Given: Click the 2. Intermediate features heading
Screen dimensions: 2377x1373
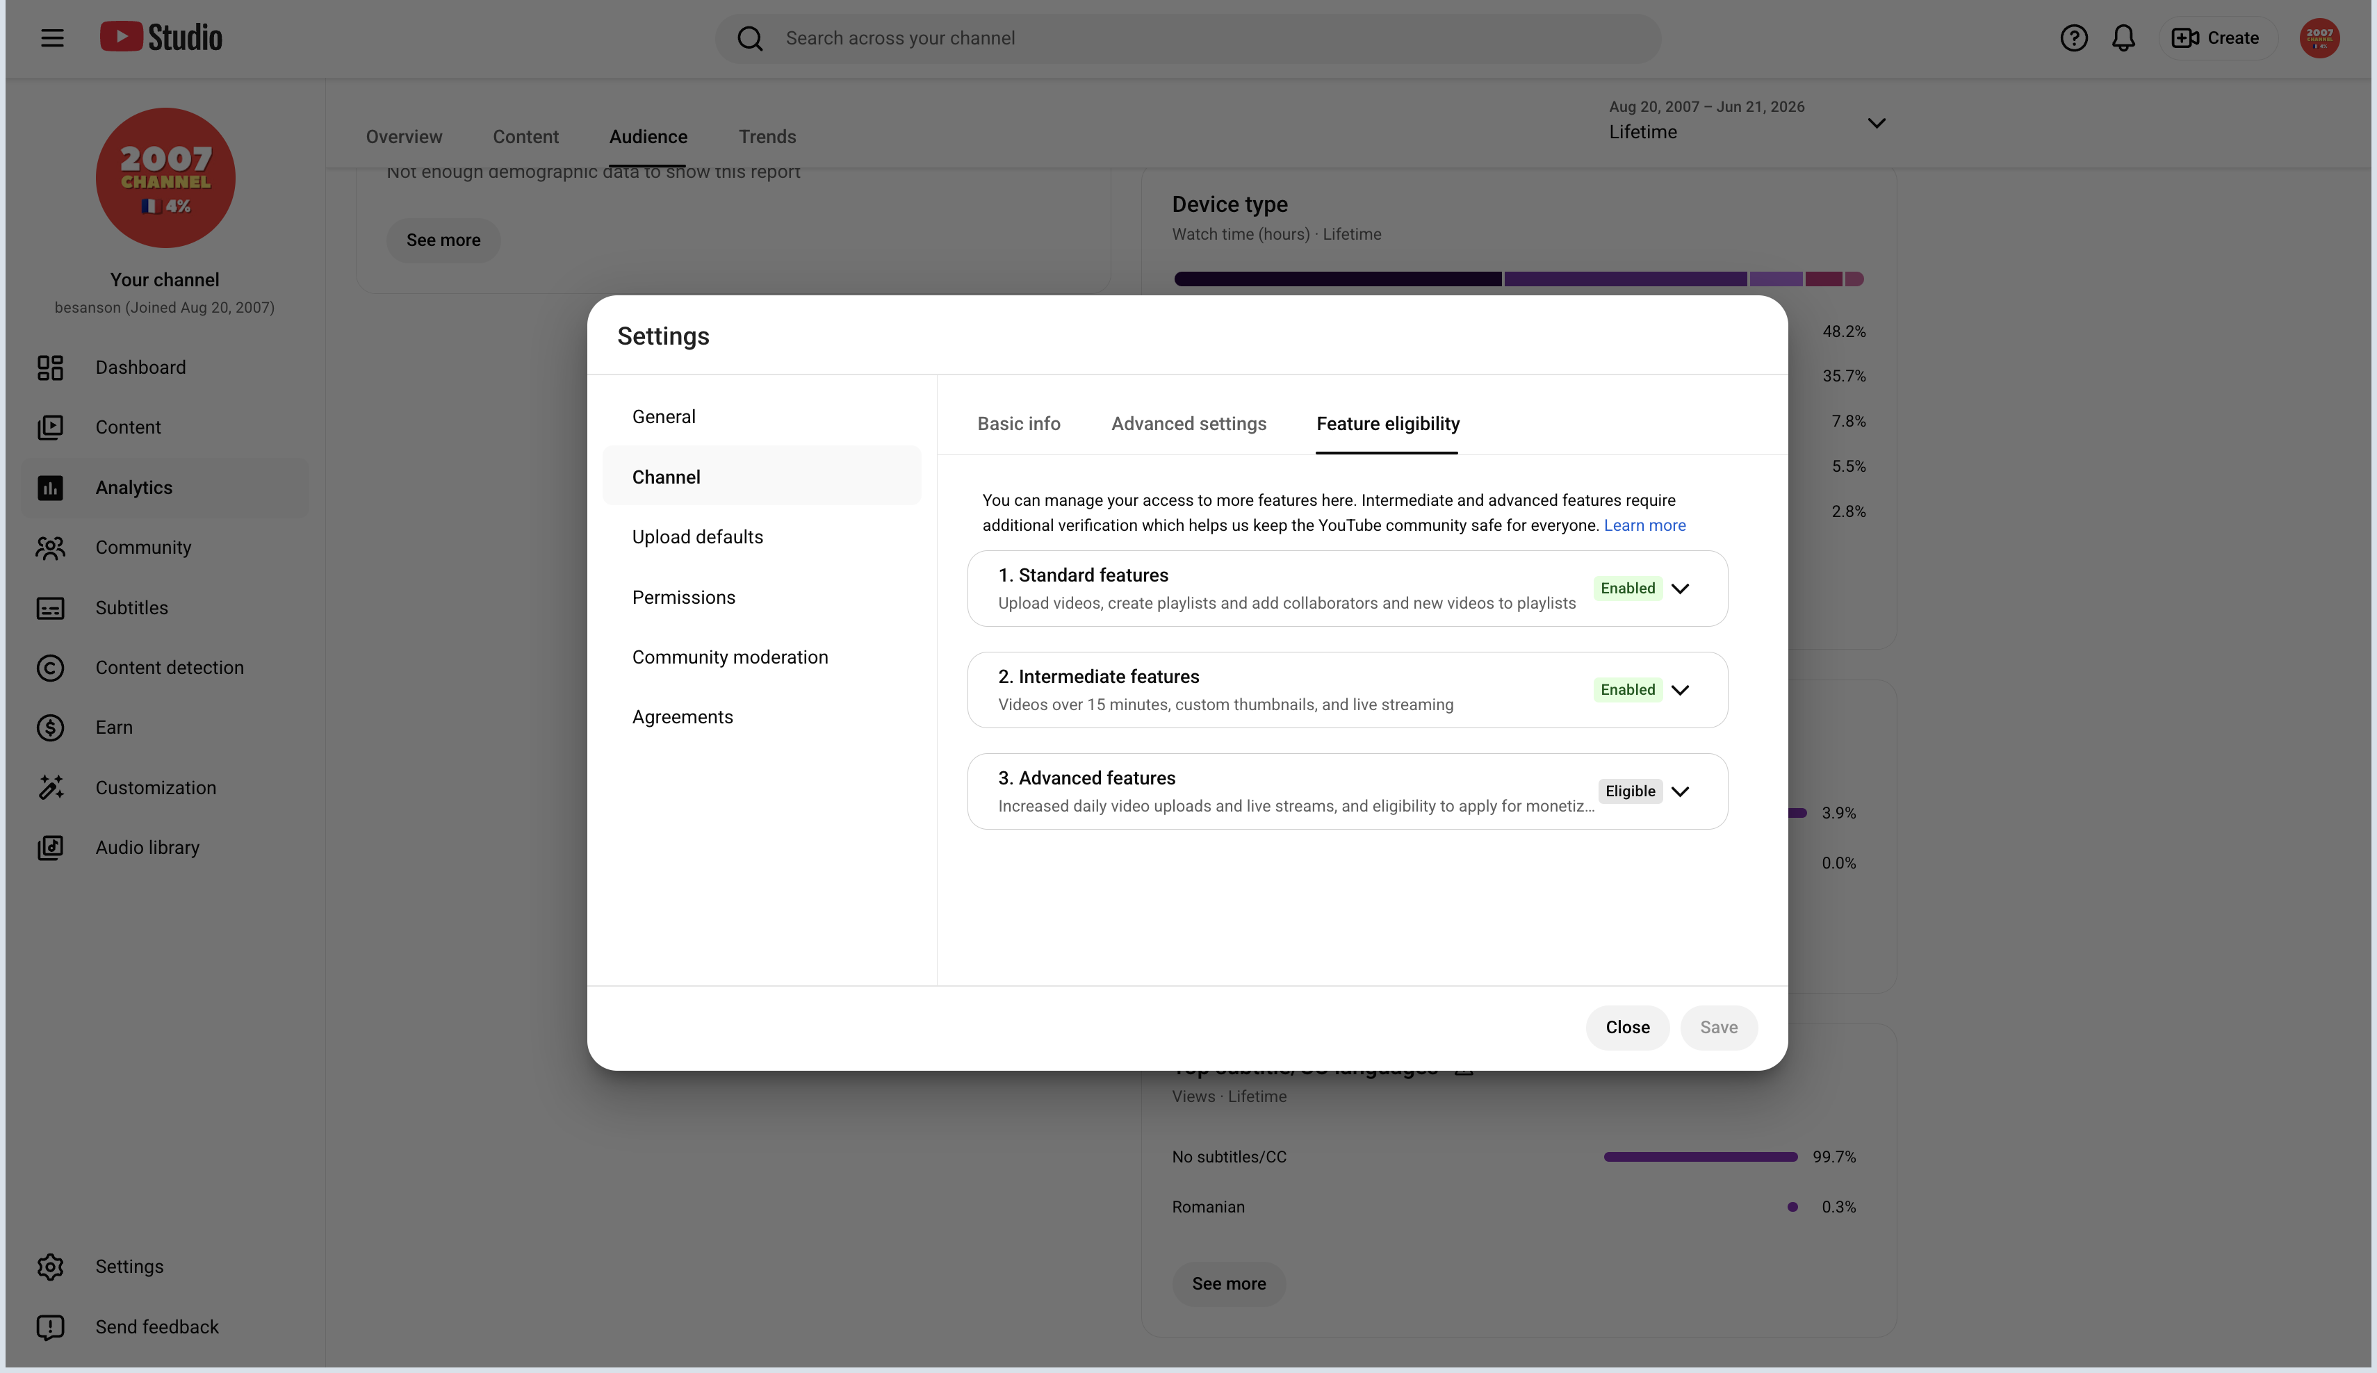Looking at the screenshot, I should (1099, 677).
